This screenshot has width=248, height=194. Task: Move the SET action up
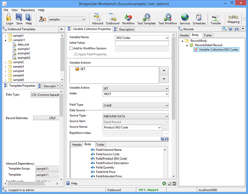pyautogui.click(x=164, y=71)
